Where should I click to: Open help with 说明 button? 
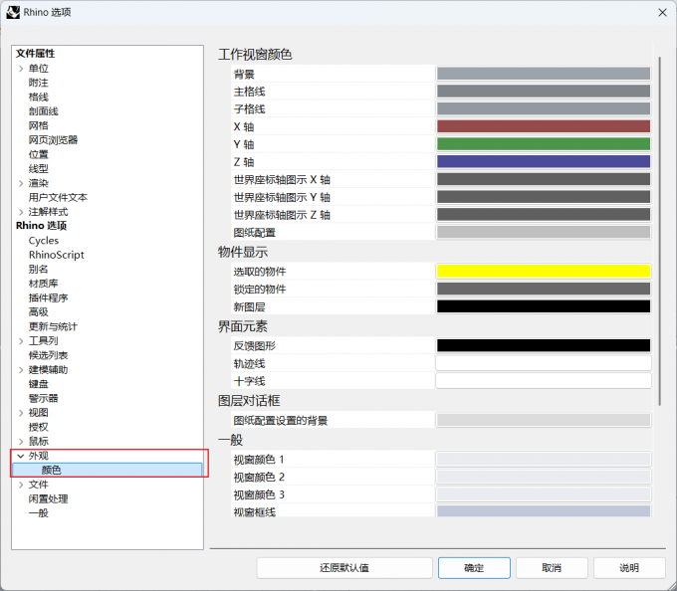click(x=629, y=568)
